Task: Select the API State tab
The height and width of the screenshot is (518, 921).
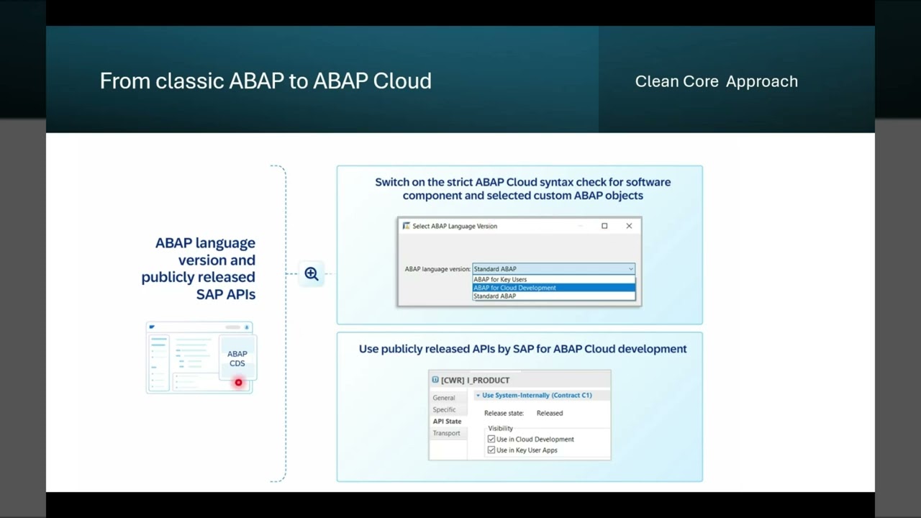Action: (447, 422)
